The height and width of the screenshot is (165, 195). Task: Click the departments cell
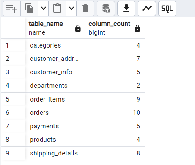coord(55,86)
